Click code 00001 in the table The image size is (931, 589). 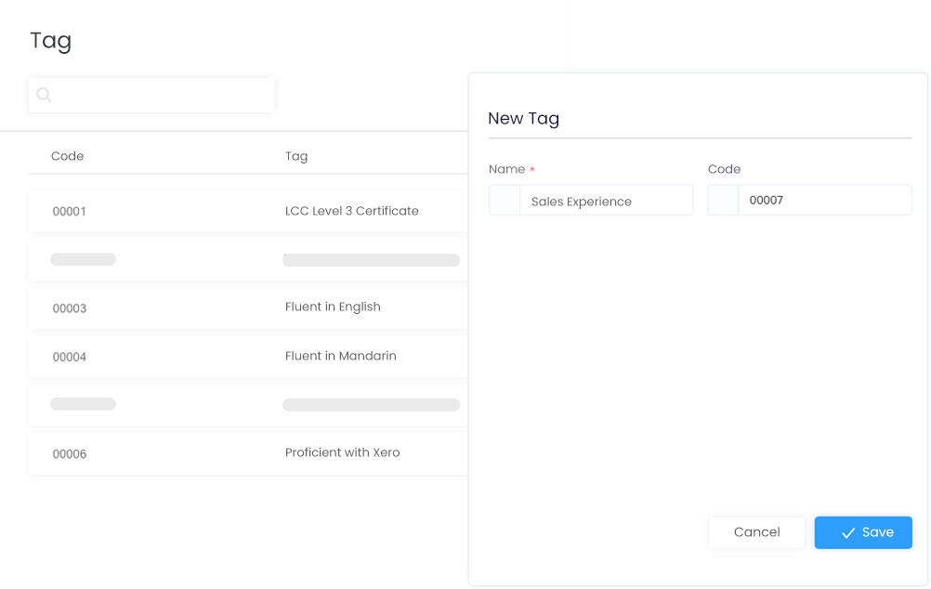point(70,212)
